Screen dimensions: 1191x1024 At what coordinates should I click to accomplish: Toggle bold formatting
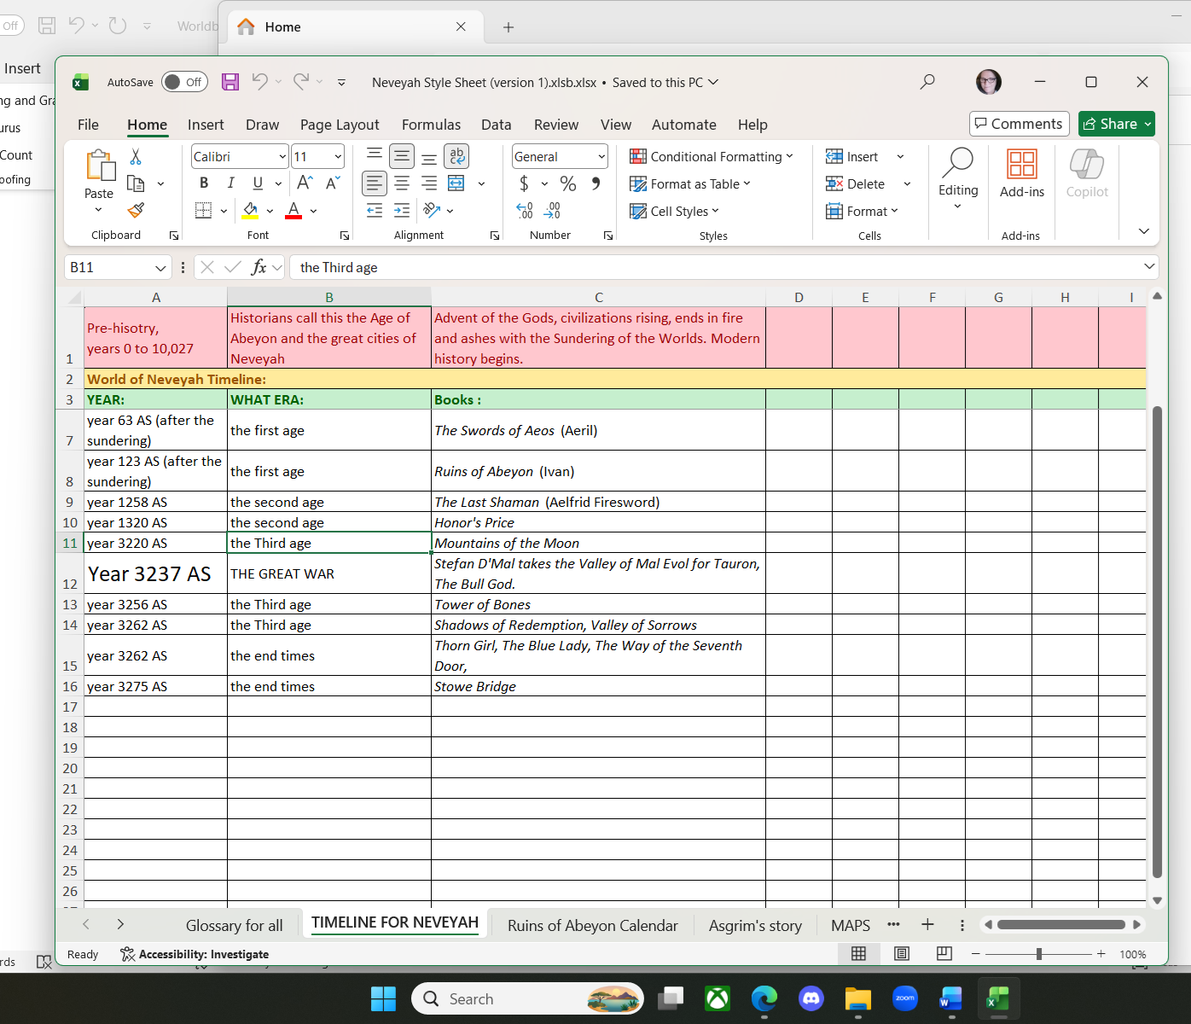pyautogui.click(x=204, y=183)
